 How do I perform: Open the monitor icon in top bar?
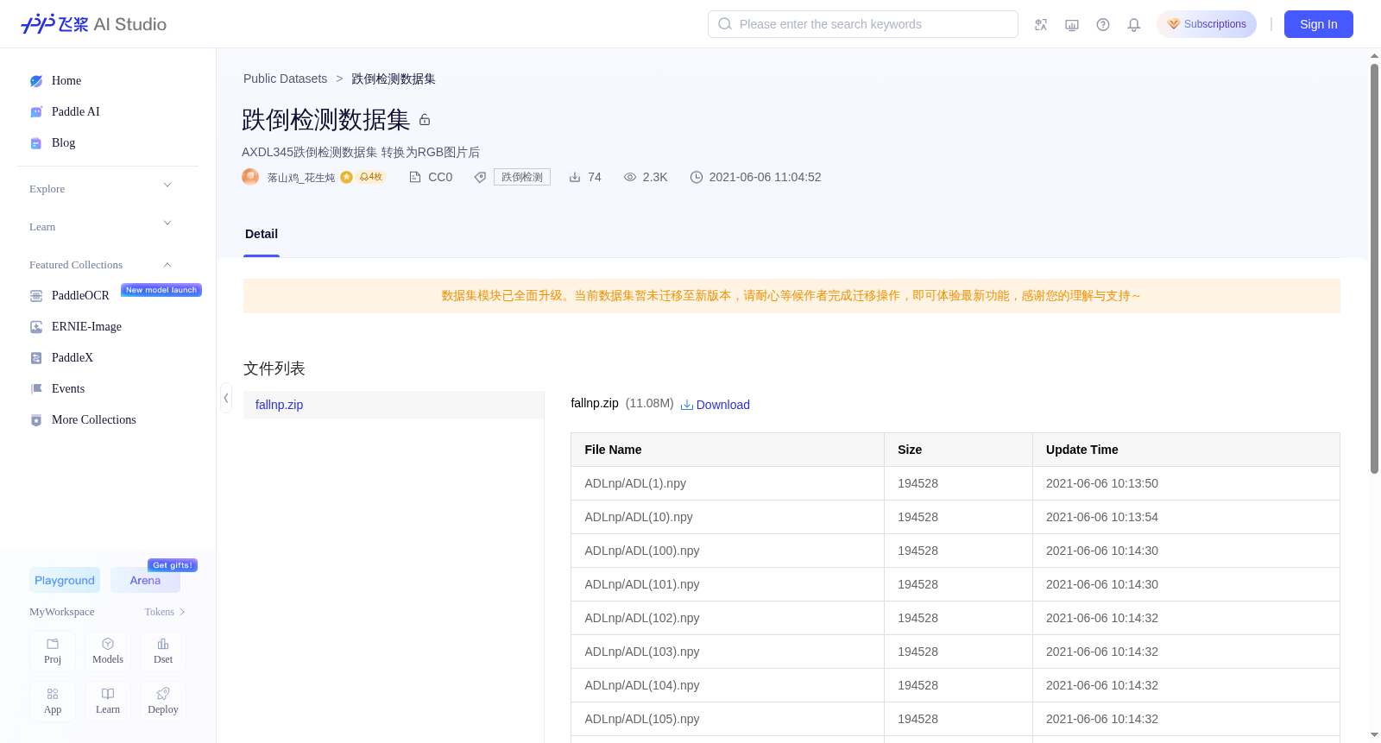tap(1072, 25)
